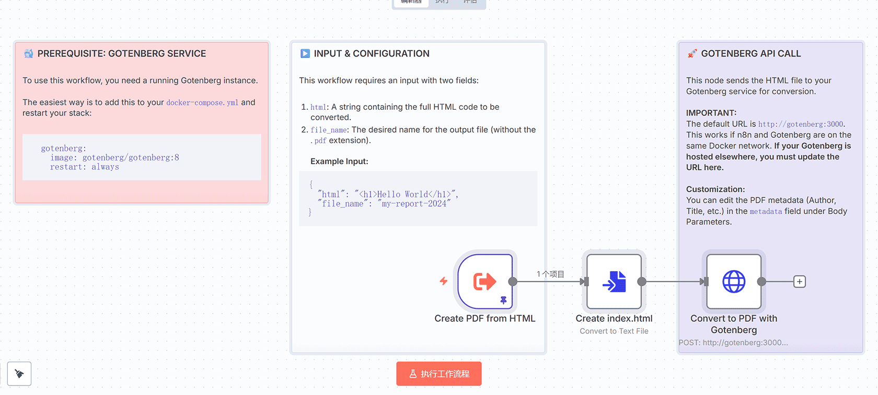878x395 pixels.
Task: Click the output handle of Create index.html node
Action: (x=642, y=282)
